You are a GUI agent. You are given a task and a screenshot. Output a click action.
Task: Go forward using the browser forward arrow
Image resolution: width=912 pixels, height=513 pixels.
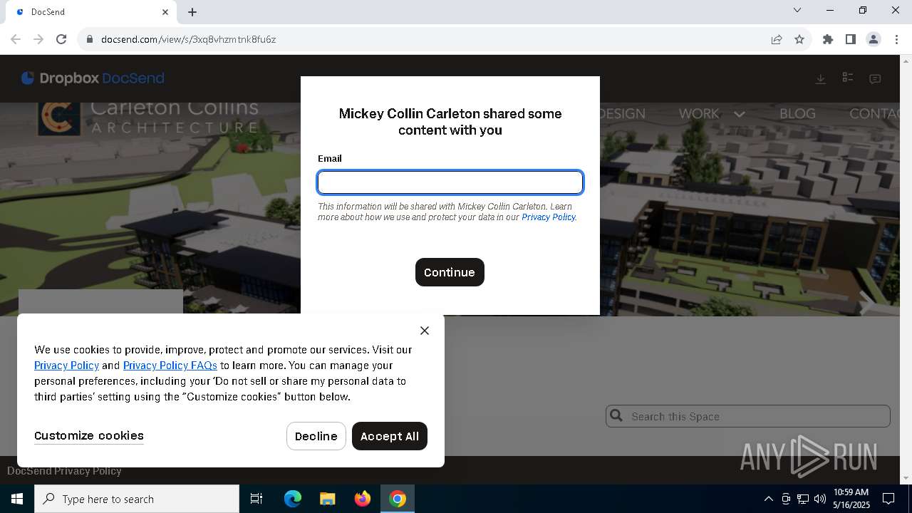pyautogui.click(x=38, y=39)
